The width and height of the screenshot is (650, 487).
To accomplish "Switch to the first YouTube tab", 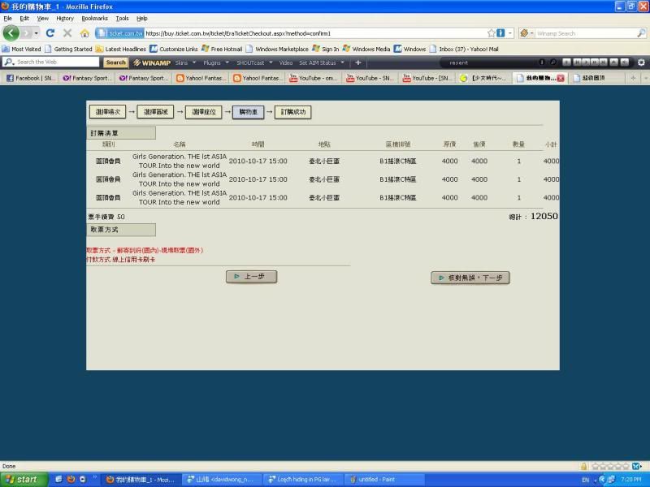I will click(x=314, y=78).
